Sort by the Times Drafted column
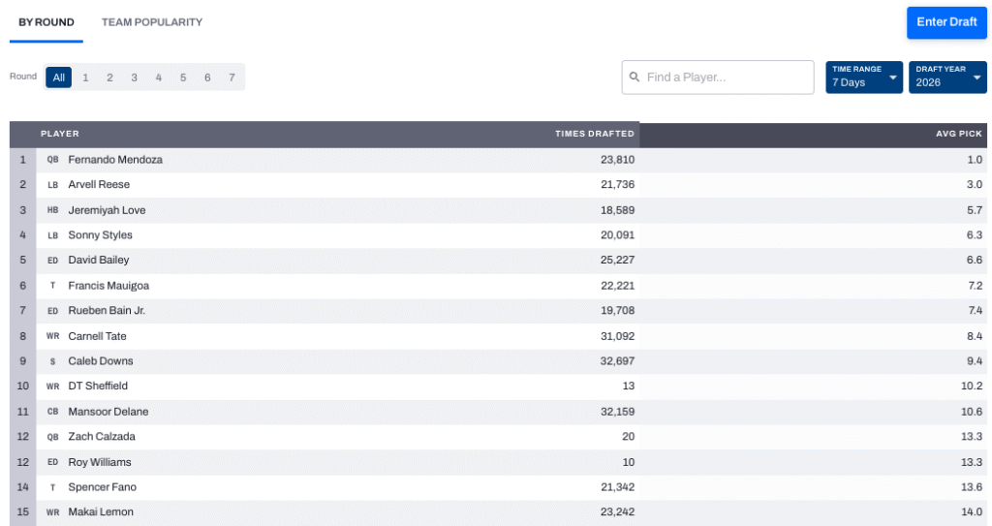Viewport: 992px width, 526px height. tap(594, 134)
